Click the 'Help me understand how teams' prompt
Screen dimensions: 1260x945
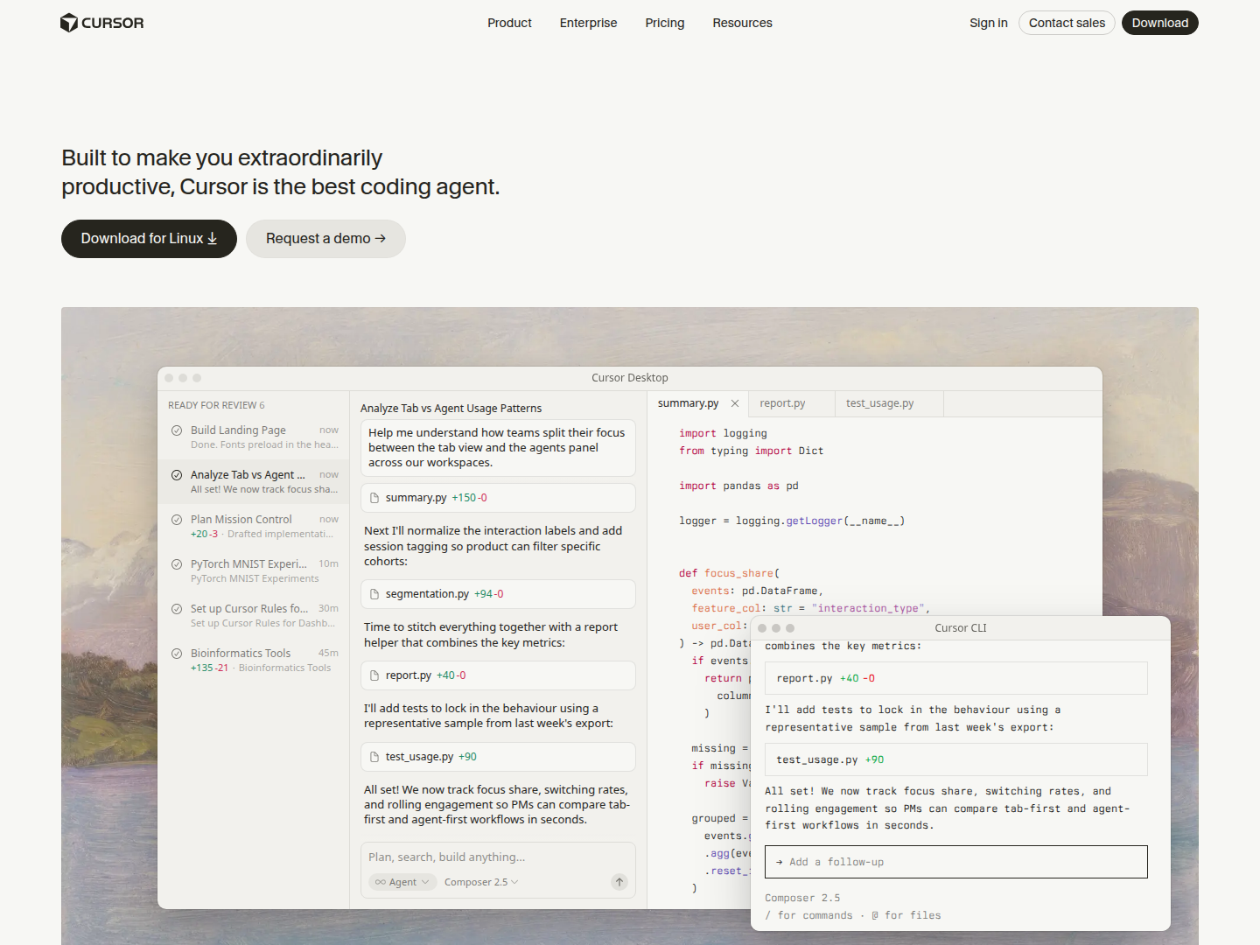pyautogui.click(x=498, y=448)
